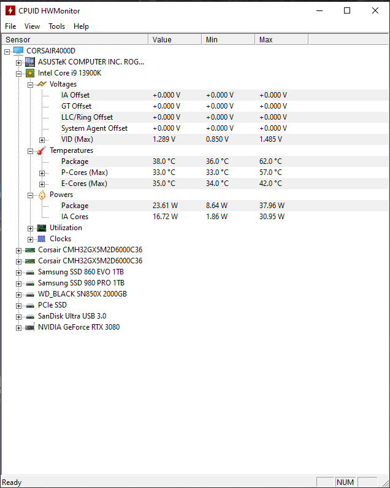Click the Value column header

tap(175, 39)
